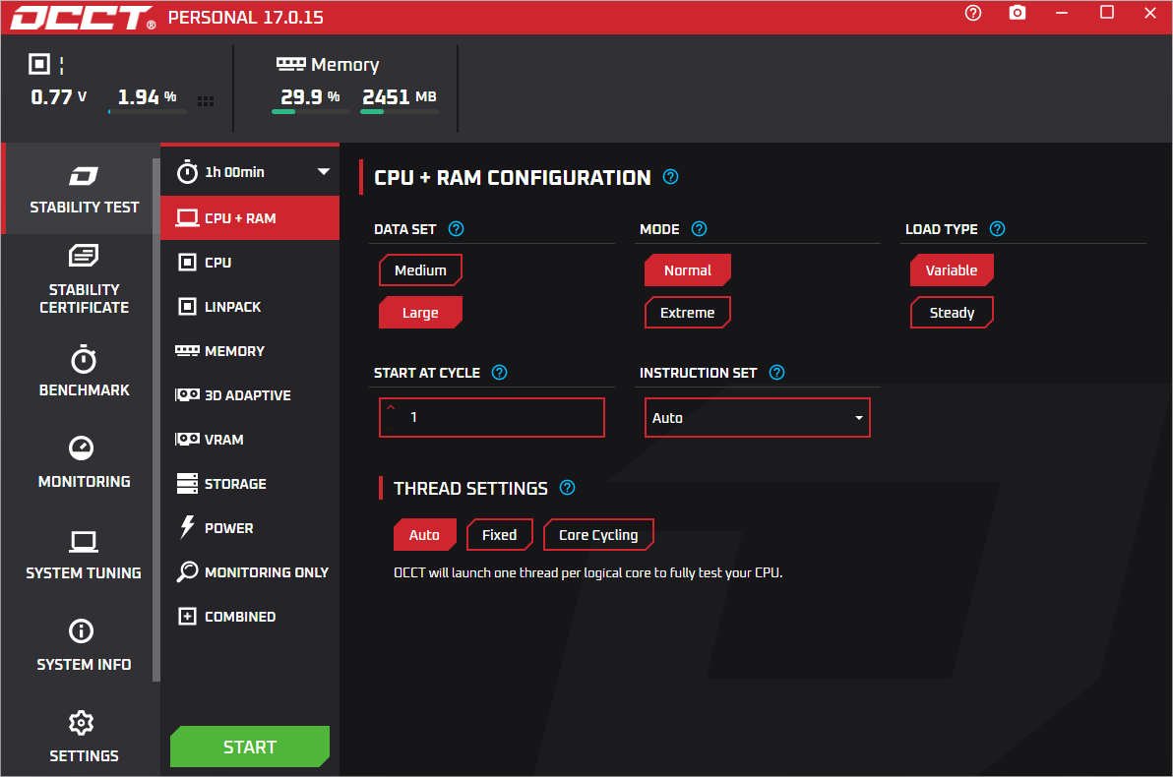Image resolution: width=1173 pixels, height=777 pixels.
Task: Click the grid dots icon beside CPU usage
Action: click(206, 101)
